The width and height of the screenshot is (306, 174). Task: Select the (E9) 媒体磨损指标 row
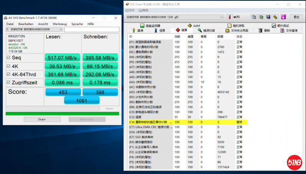pos(188,142)
